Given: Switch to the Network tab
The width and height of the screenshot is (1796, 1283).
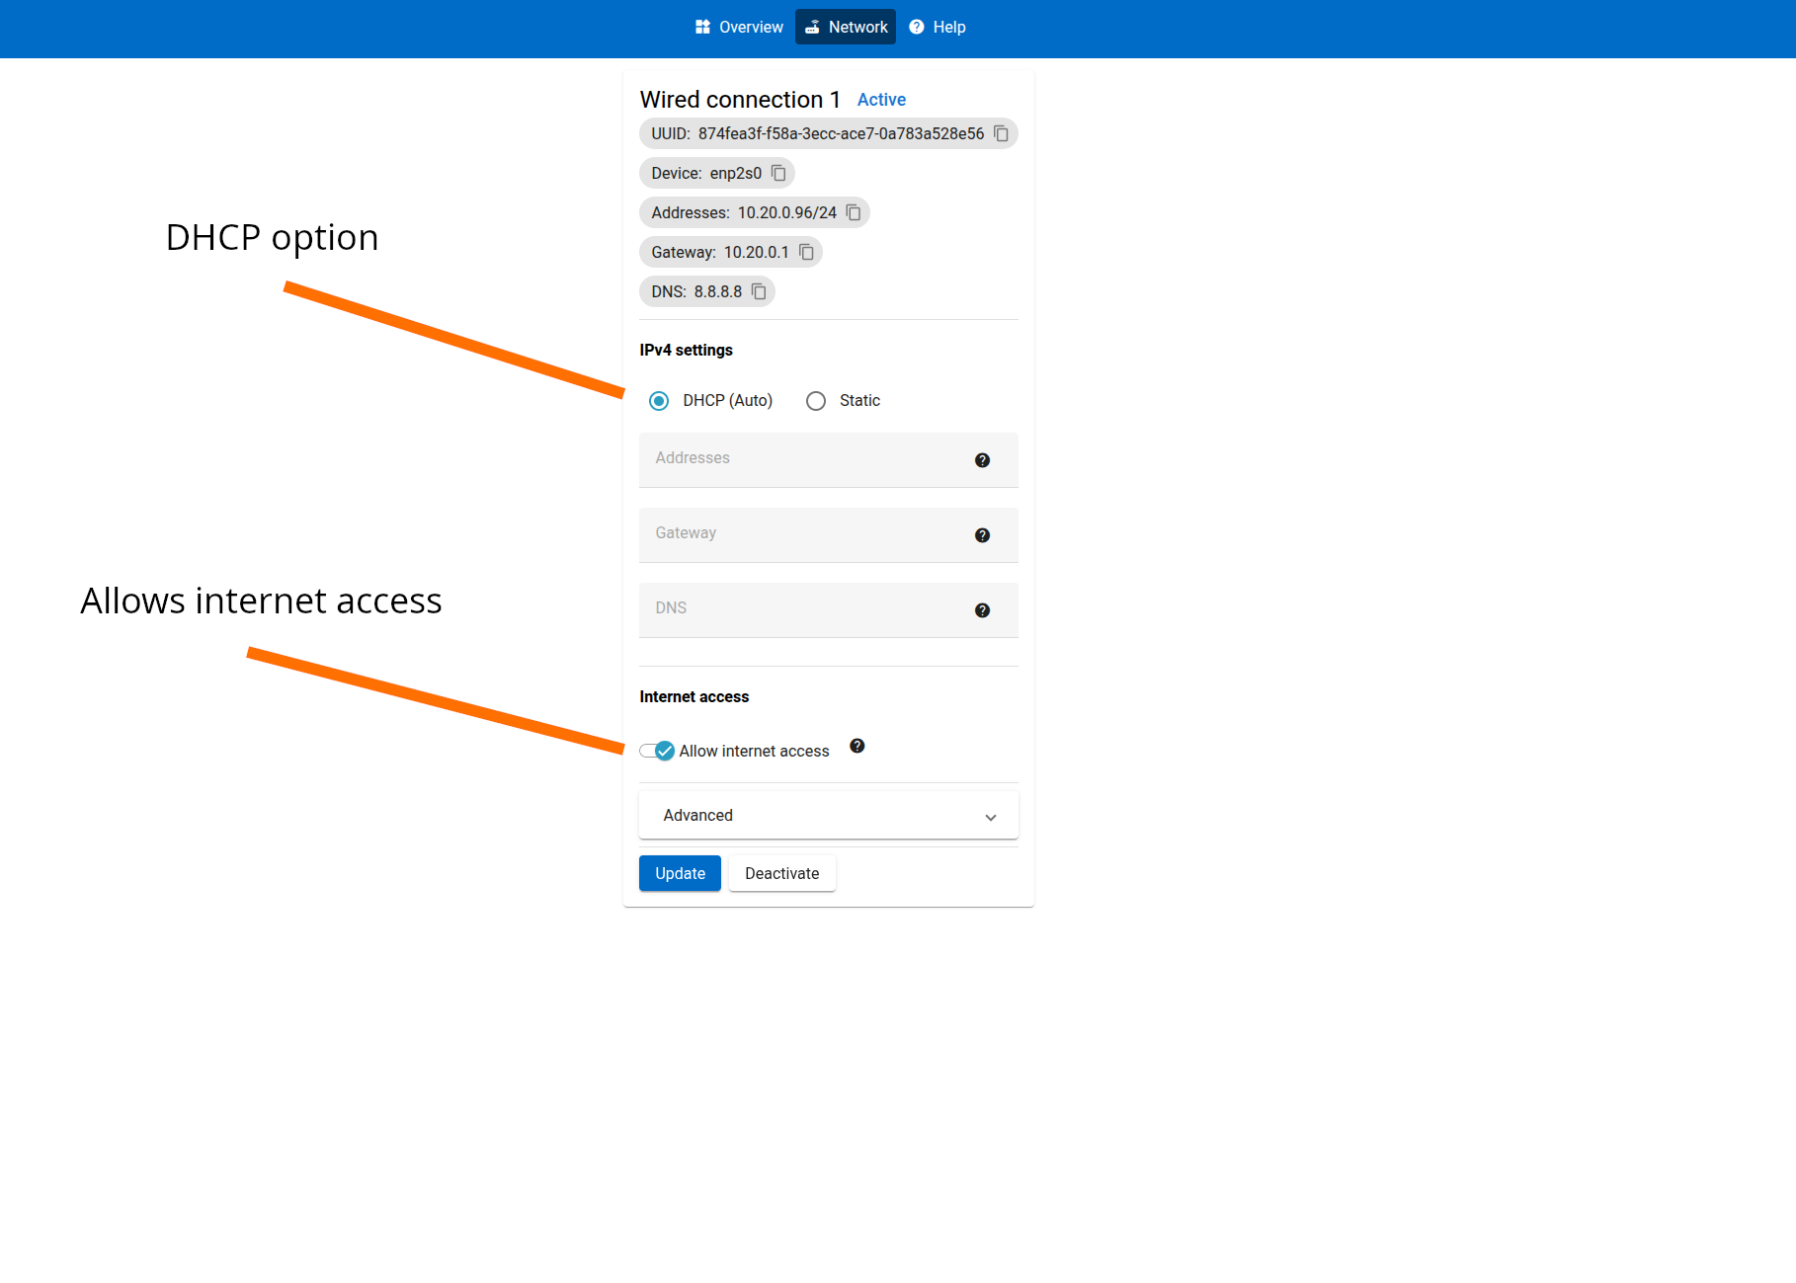Looking at the screenshot, I should tap(846, 28).
